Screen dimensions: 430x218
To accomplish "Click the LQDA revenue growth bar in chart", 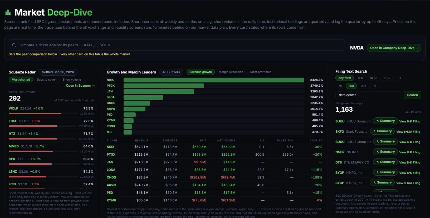I will point(143,97).
